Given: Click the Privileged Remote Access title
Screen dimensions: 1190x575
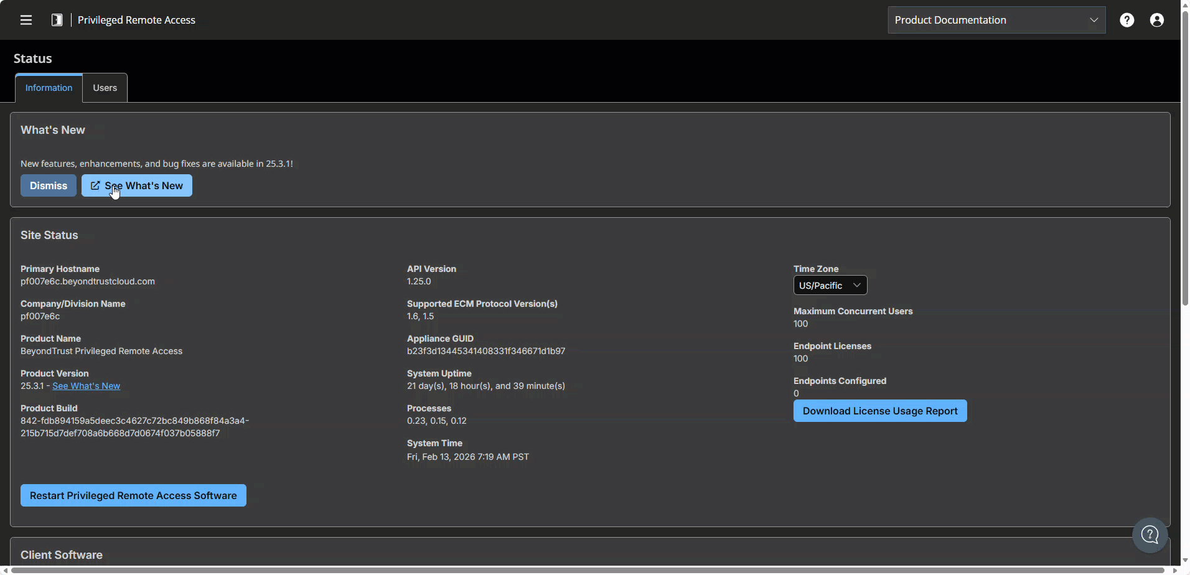Looking at the screenshot, I should (136, 20).
